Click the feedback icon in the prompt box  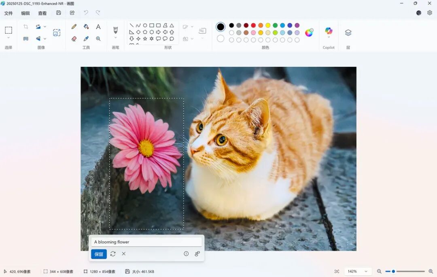click(x=197, y=254)
